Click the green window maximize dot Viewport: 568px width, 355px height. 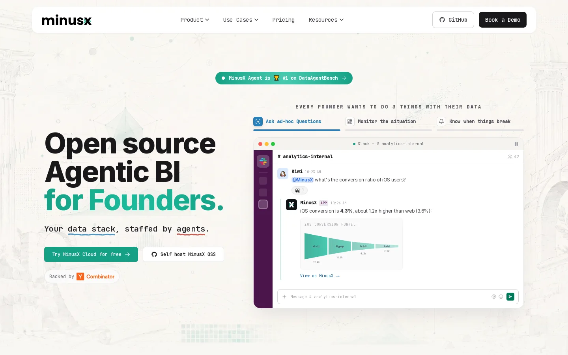pyautogui.click(x=273, y=144)
